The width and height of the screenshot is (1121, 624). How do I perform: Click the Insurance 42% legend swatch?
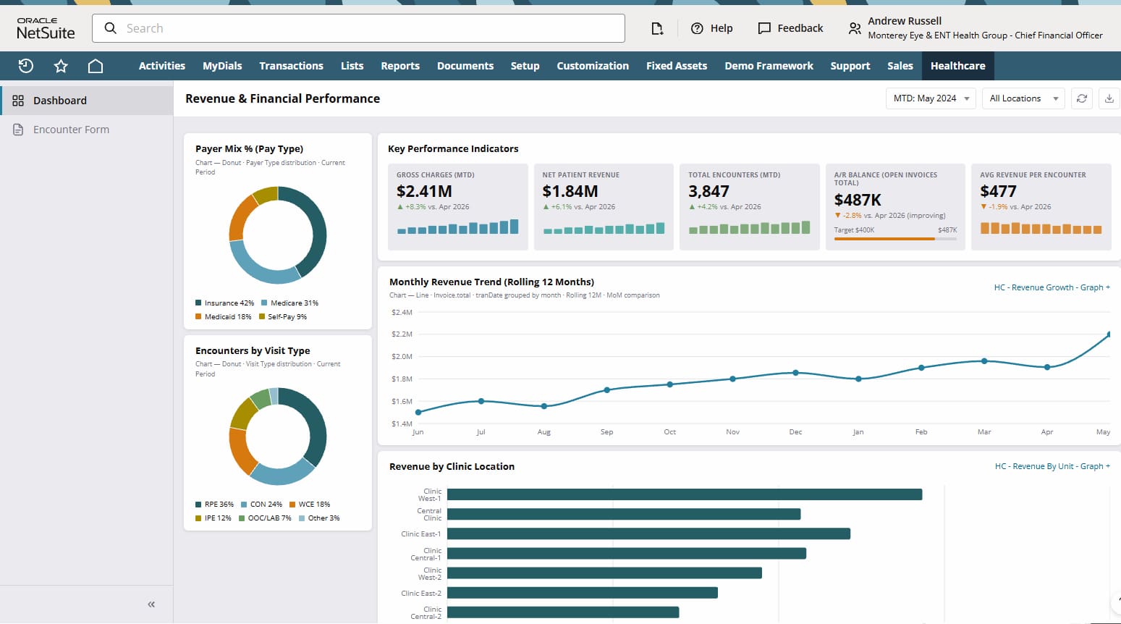(x=198, y=303)
